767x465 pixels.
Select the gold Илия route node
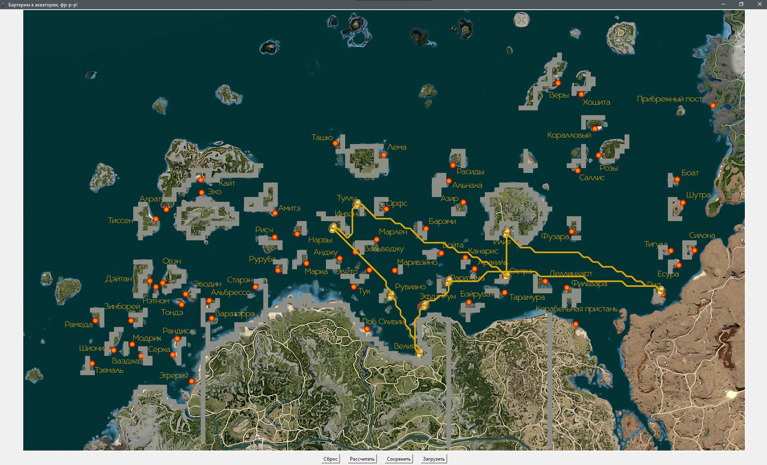507,232
